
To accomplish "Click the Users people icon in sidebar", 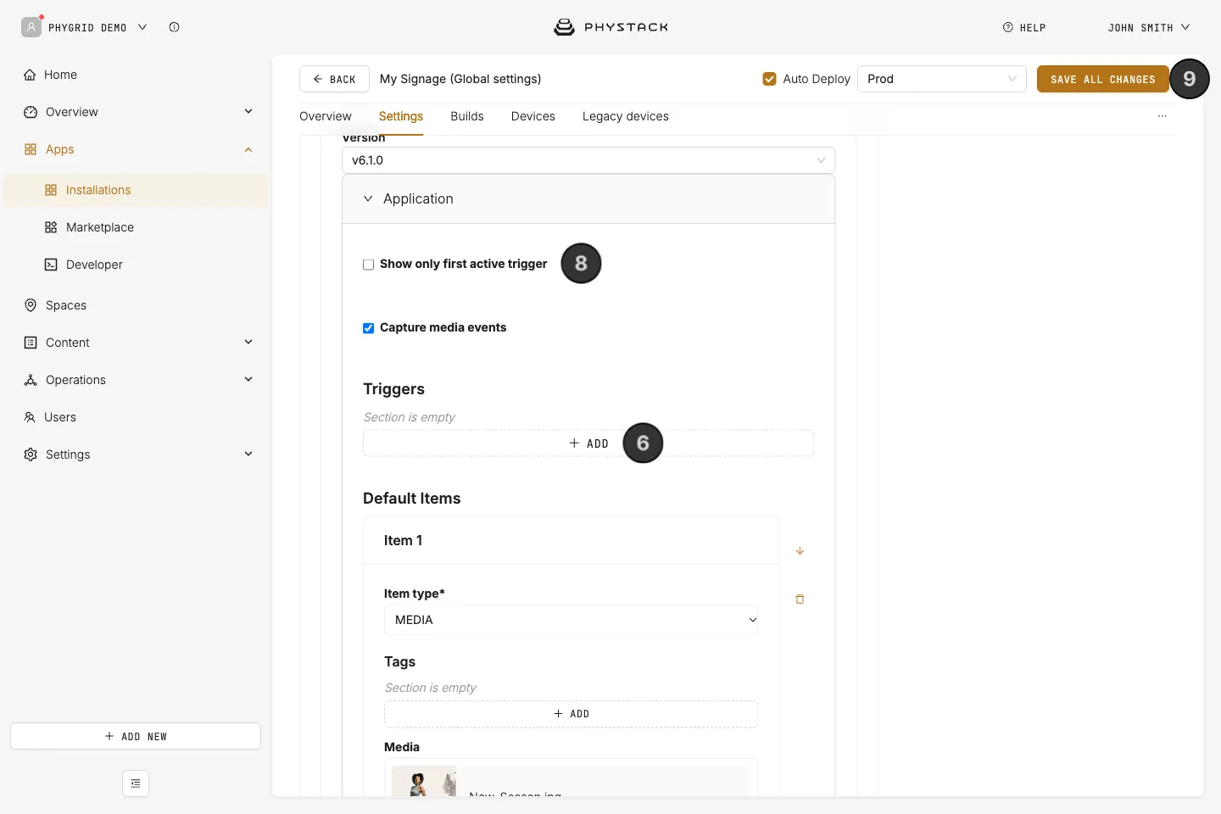I will [30, 417].
